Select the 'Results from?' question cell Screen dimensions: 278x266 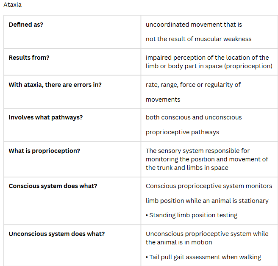[x=29, y=58]
